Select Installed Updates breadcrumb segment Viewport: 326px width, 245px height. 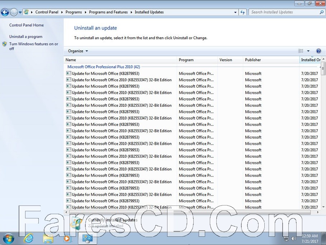(149, 12)
